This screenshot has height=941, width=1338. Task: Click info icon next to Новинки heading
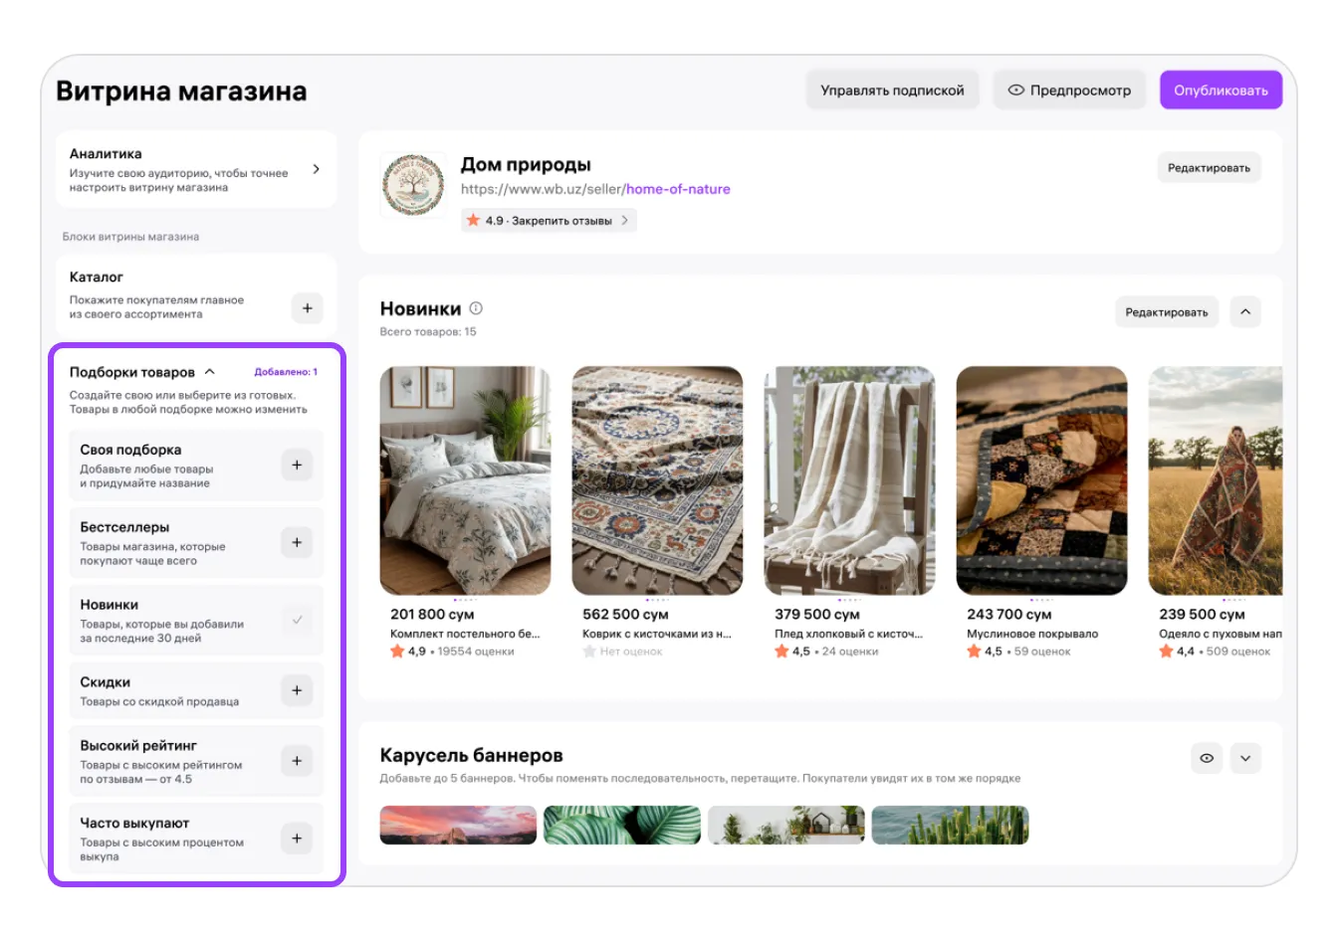[x=476, y=308]
